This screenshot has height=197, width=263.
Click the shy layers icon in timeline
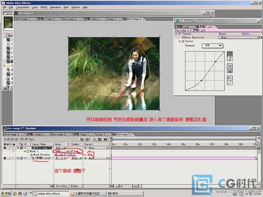click(94, 139)
